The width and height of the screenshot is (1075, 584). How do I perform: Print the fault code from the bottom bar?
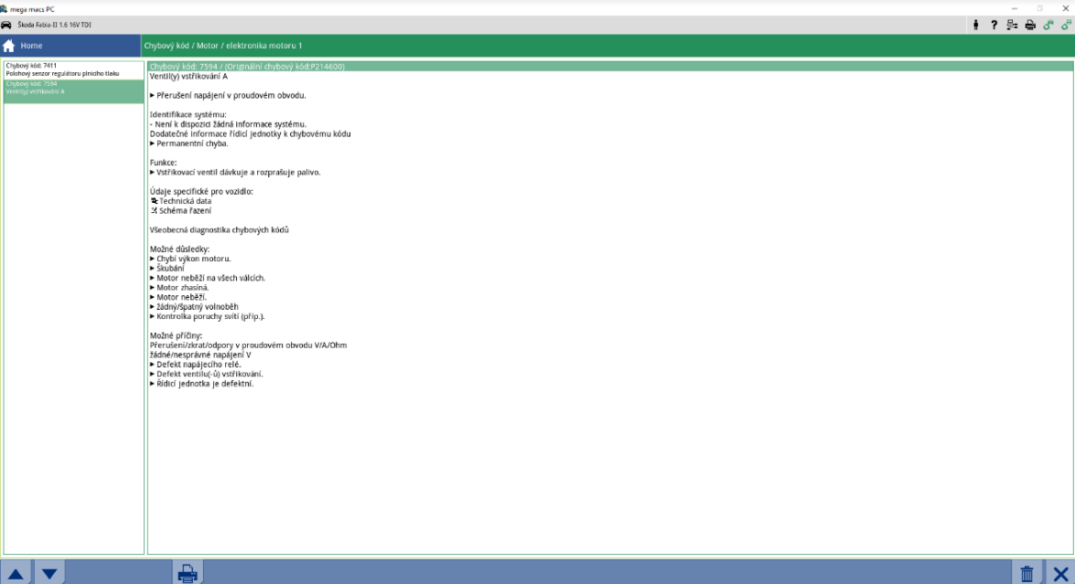pyautogui.click(x=188, y=574)
